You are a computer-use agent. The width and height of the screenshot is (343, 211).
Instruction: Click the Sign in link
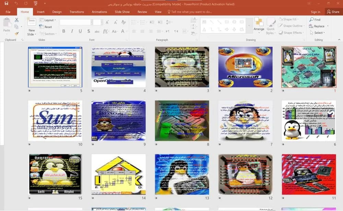316,12
